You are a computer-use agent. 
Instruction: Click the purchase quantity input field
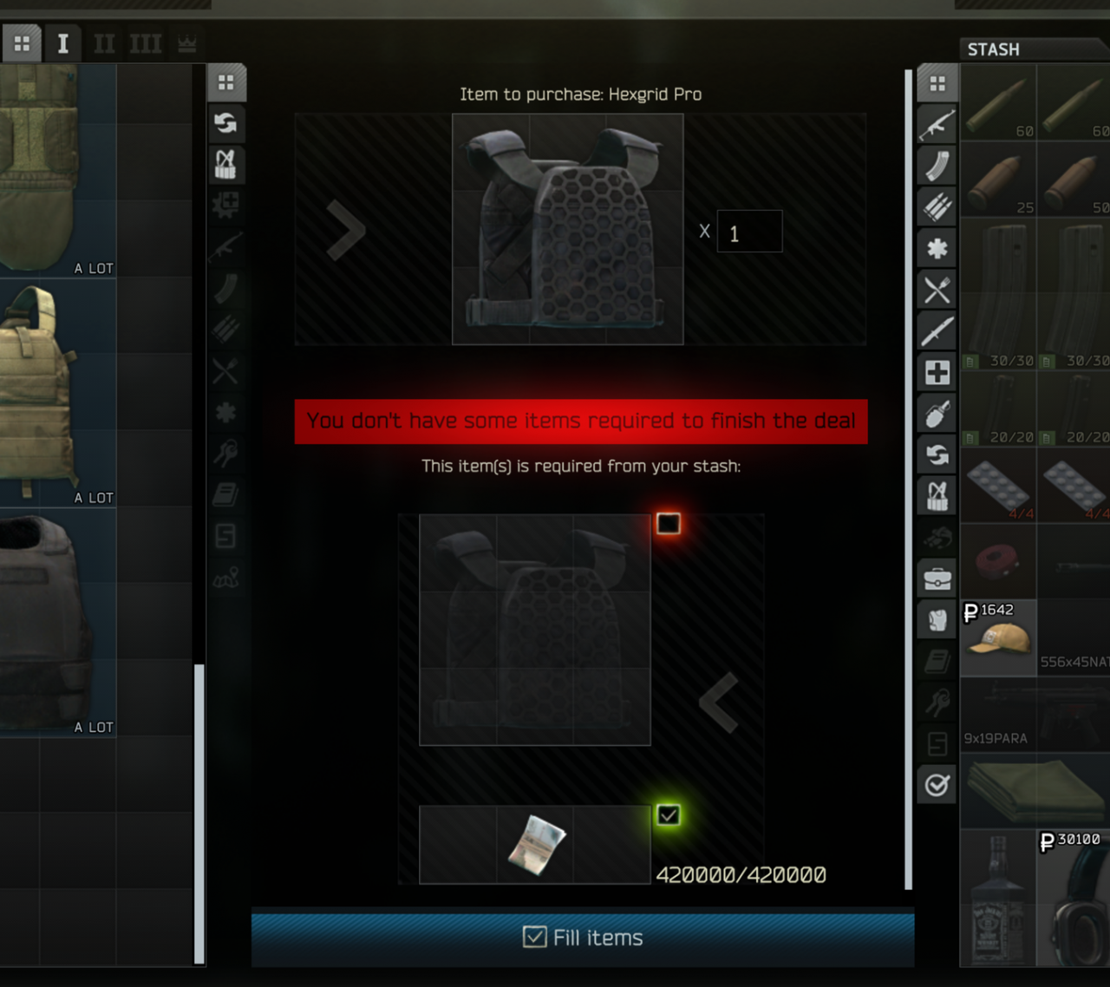pos(750,232)
